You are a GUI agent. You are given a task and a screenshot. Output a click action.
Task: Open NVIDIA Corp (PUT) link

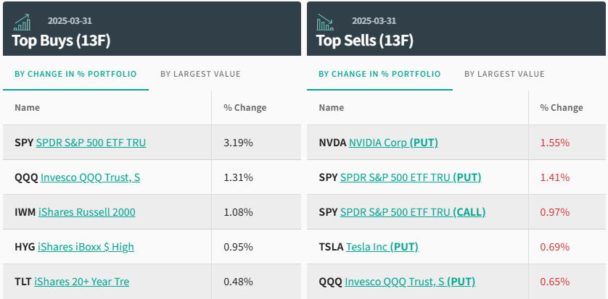(x=393, y=143)
